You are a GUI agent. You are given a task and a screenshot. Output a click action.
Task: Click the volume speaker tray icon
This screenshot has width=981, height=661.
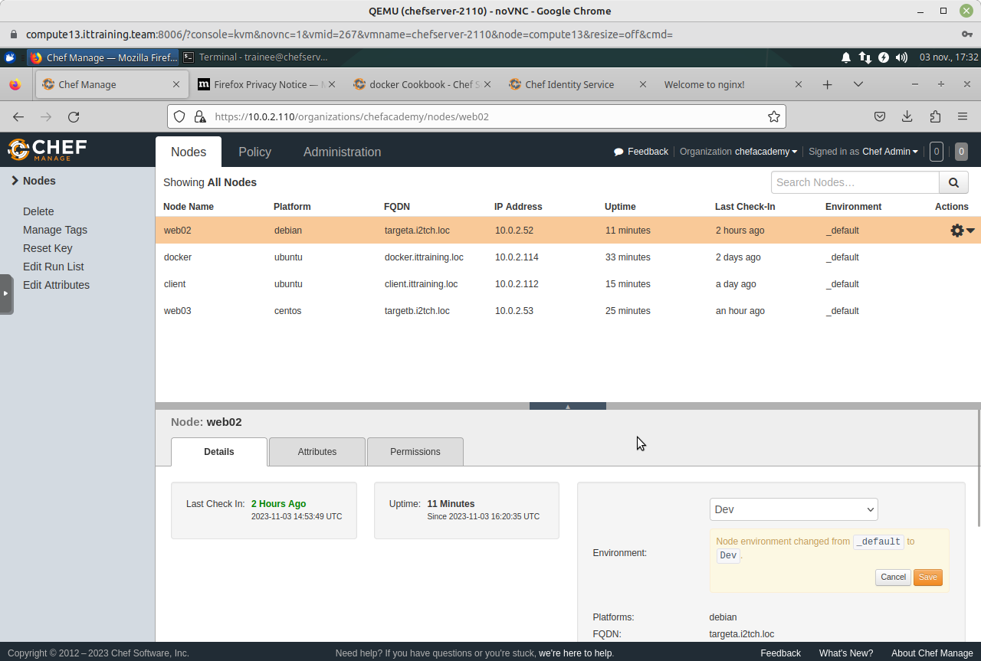pyautogui.click(x=902, y=57)
